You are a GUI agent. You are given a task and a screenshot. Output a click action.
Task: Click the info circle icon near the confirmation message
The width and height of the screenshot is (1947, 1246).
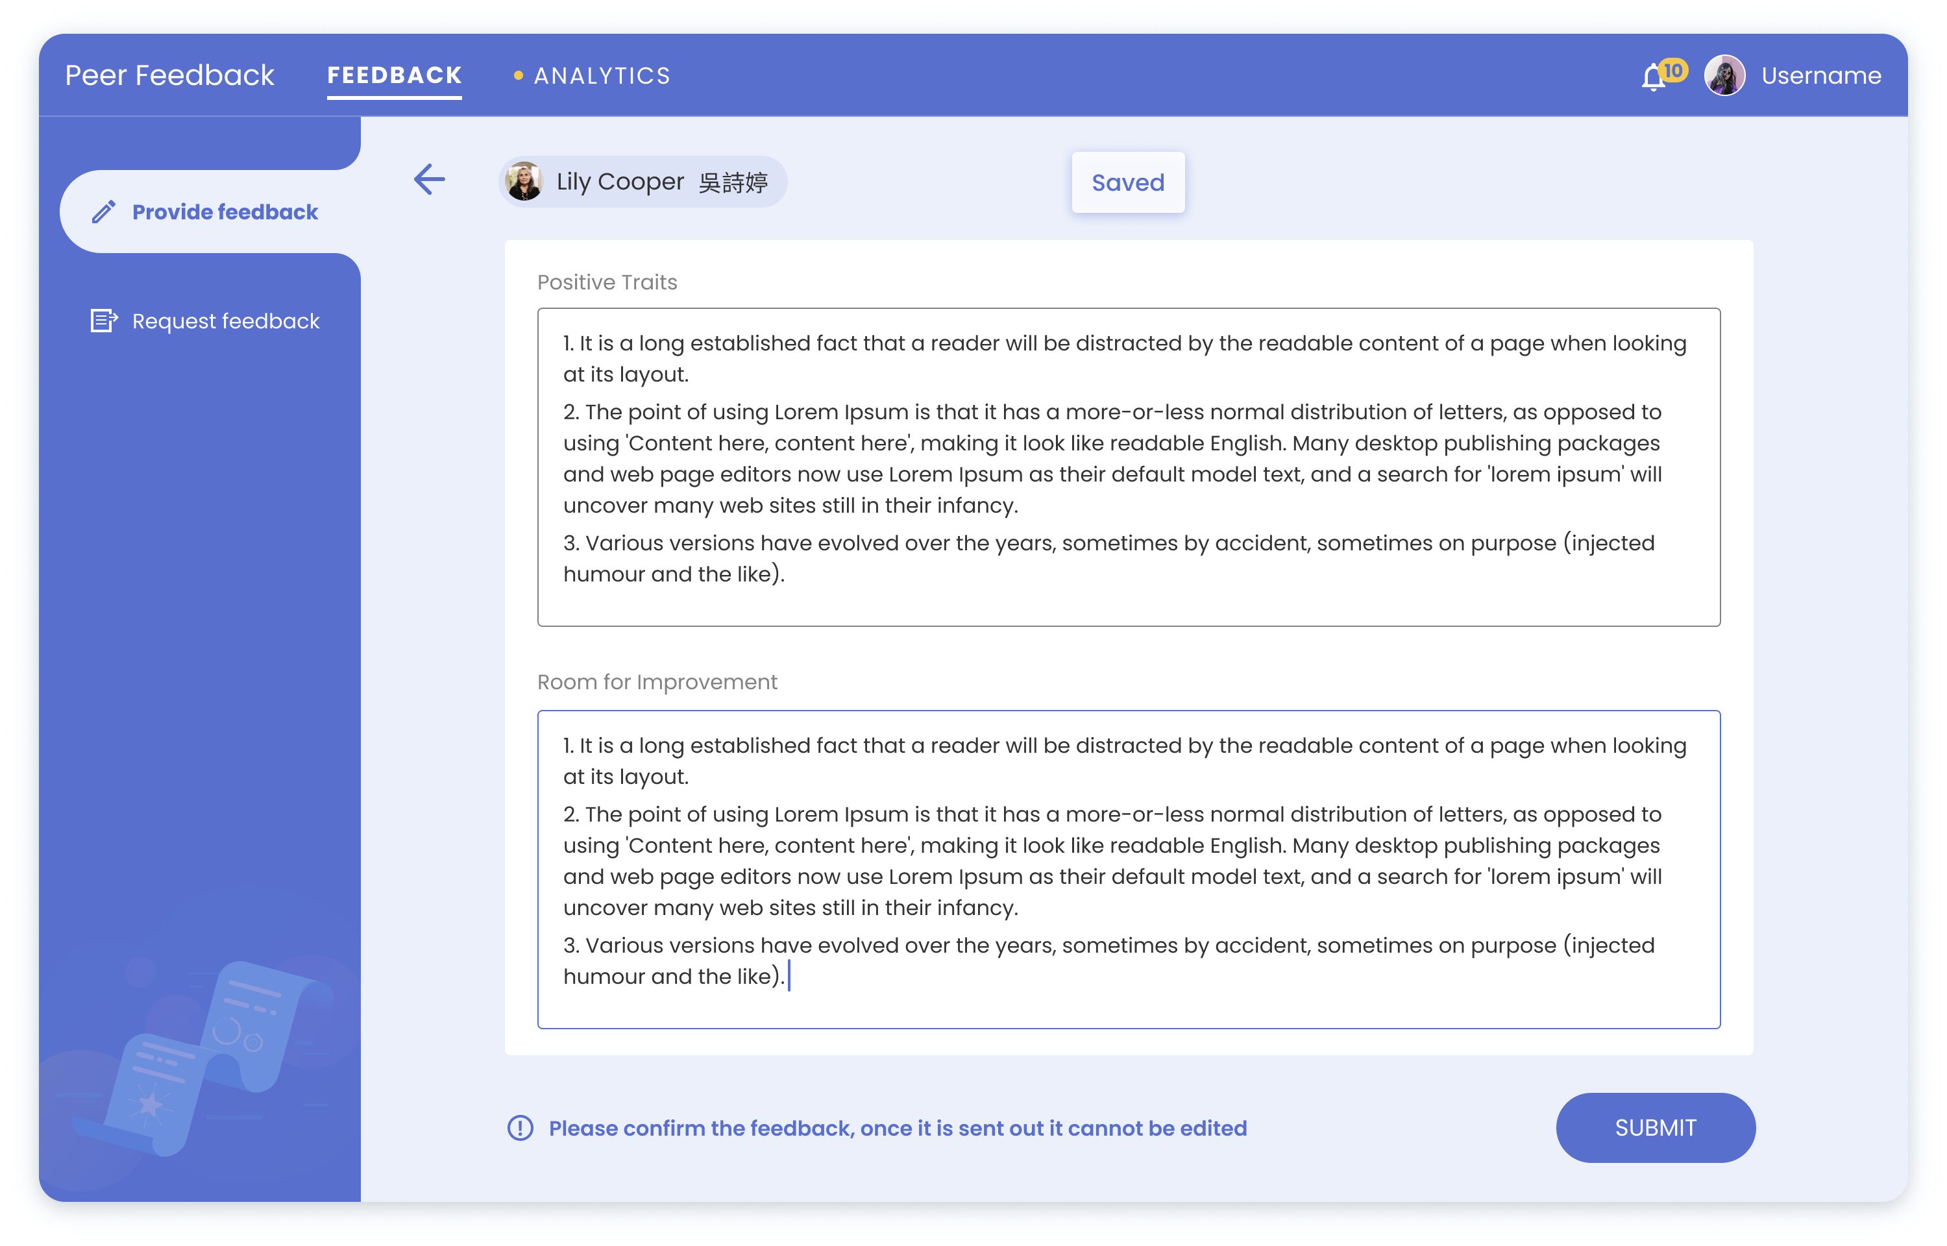pos(520,1128)
